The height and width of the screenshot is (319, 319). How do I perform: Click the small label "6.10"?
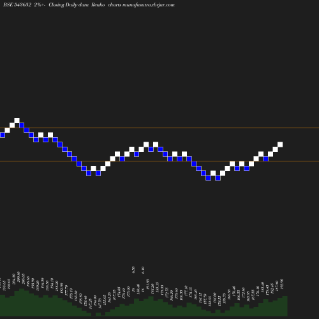click(143, 270)
